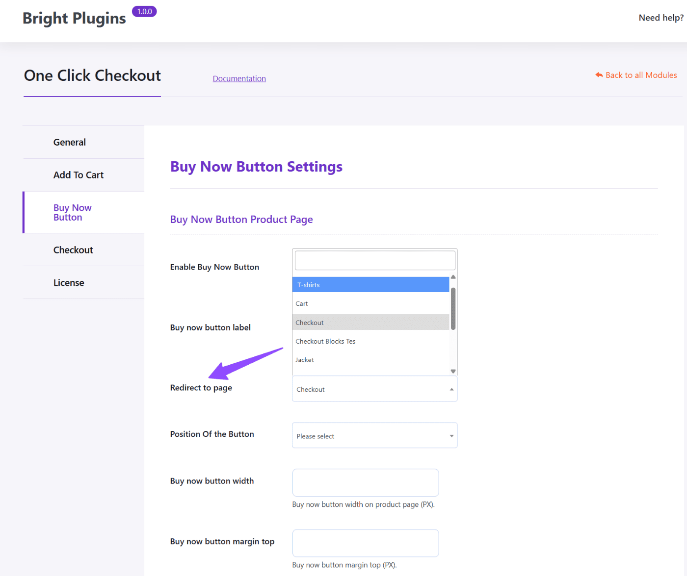The height and width of the screenshot is (576, 687).
Task: Click the Buy now button width field
Action: click(x=365, y=482)
